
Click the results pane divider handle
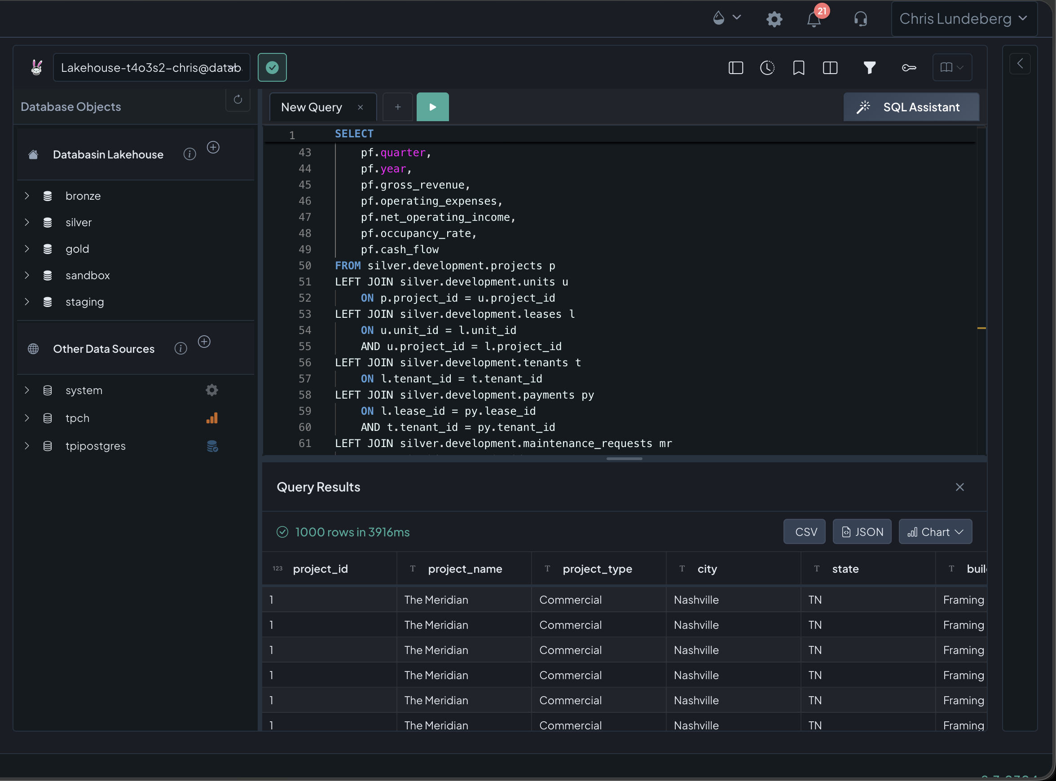[624, 459]
